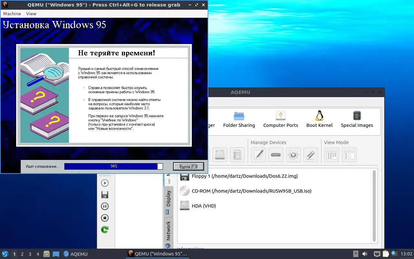
Task: Open the Display vertical tab in AQEMU
Action: pos(168,202)
